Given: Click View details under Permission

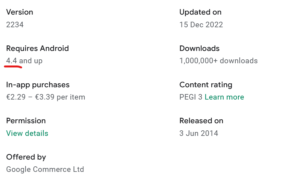Looking at the screenshot, I should (x=27, y=133).
